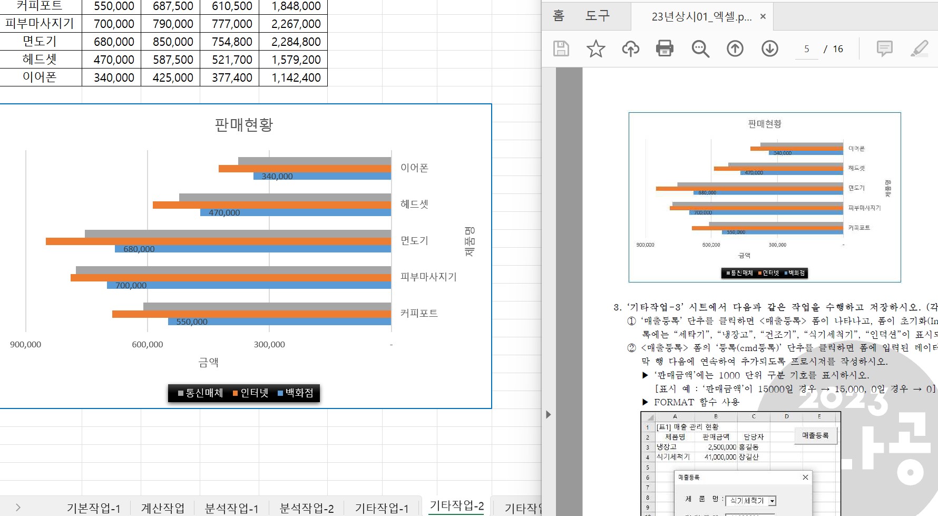The height and width of the screenshot is (516, 938).
Task: Go to the 홈 view in PDF viewer
Action: coord(559,16)
